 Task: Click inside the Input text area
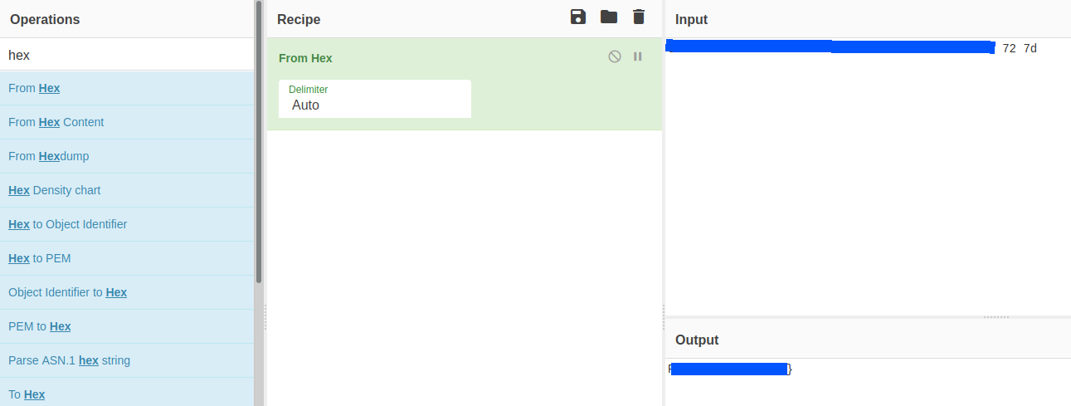click(867, 183)
